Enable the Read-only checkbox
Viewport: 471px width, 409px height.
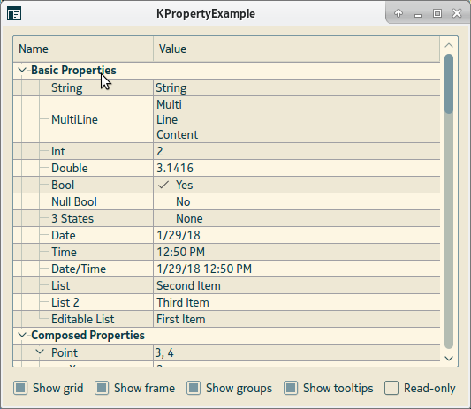click(391, 388)
